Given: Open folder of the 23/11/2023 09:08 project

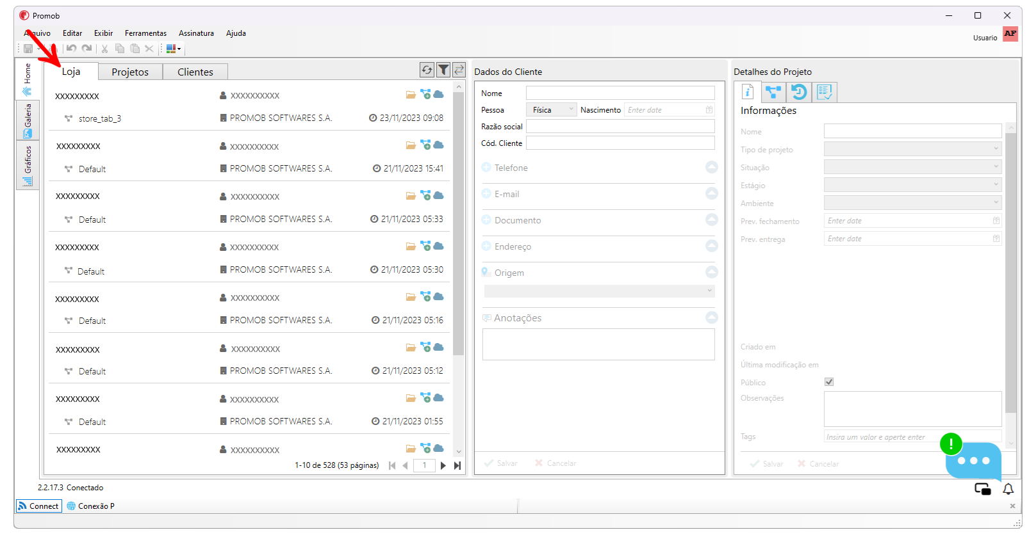Looking at the screenshot, I should pyautogui.click(x=411, y=95).
